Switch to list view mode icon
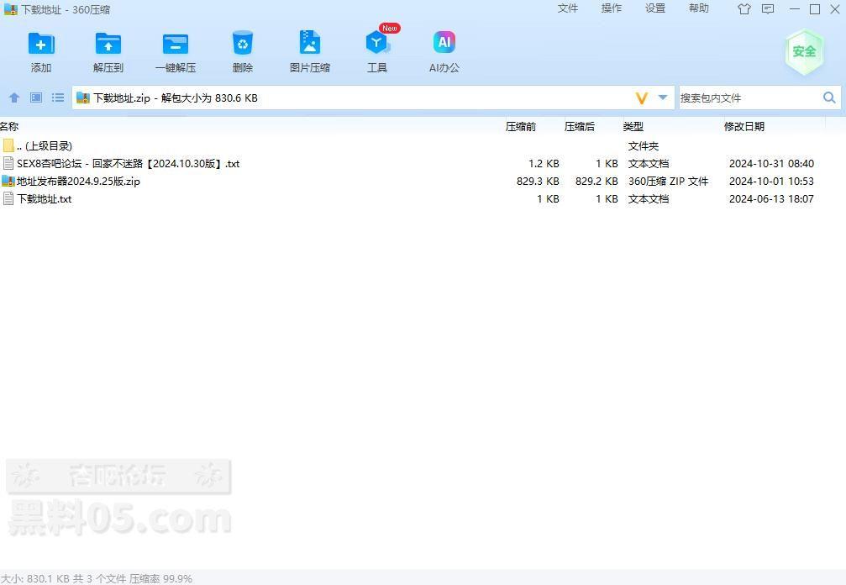 click(58, 97)
